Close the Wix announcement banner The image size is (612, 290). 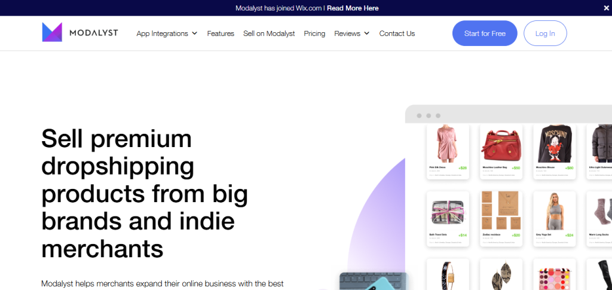(606, 8)
